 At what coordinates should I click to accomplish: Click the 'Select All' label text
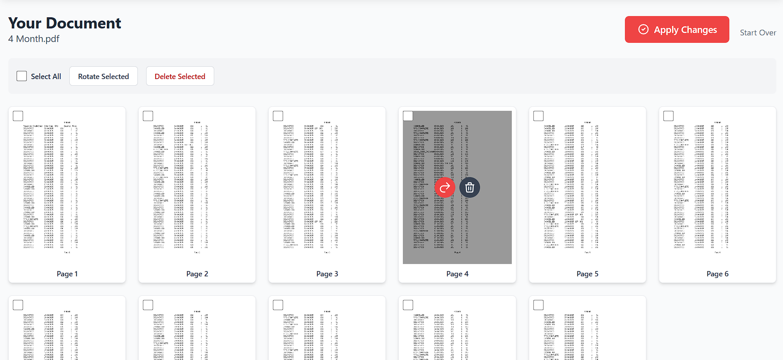click(46, 76)
